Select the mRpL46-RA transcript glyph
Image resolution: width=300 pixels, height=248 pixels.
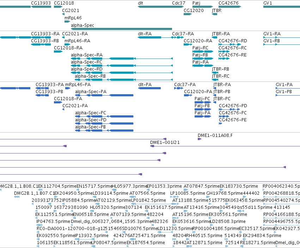67,44
